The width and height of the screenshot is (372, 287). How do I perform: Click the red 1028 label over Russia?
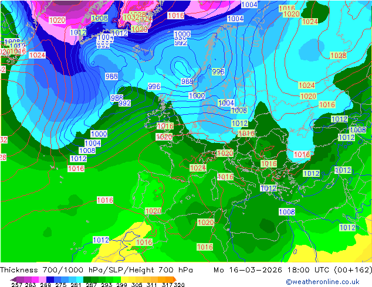[x=339, y=56]
